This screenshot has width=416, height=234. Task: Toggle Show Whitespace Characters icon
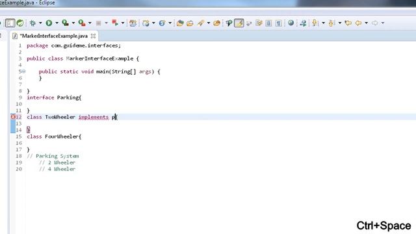click(278, 23)
